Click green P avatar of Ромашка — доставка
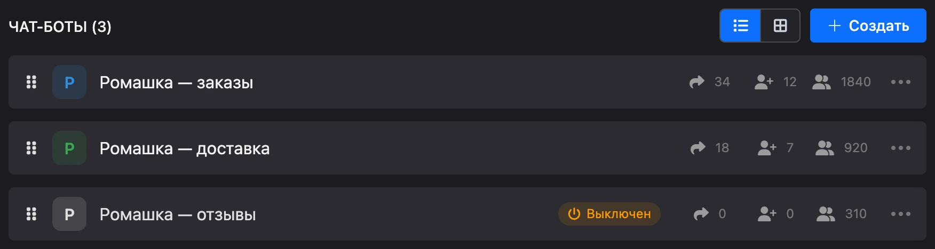Screen dimensions: 935x249 click(x=69, y=148)
